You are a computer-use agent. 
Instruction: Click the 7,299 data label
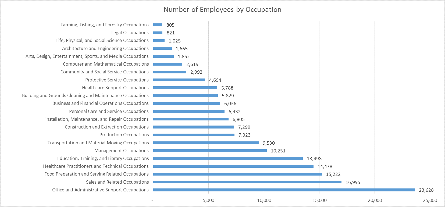(244, 127)
